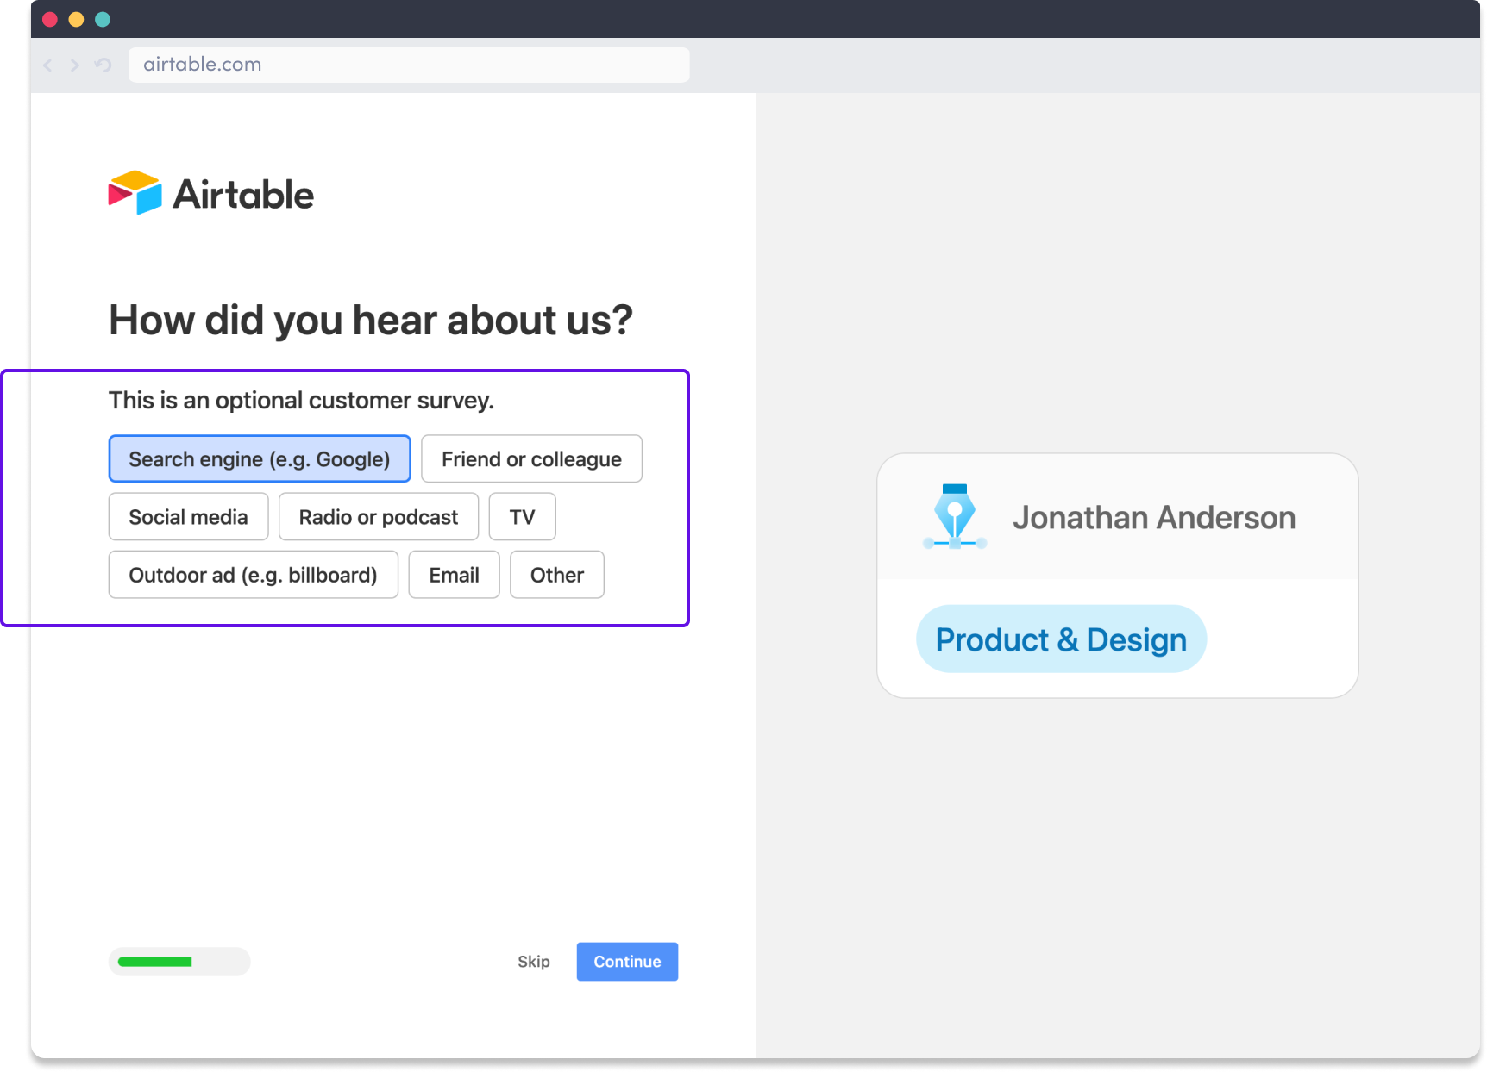Click the Skip link
The image size is (1487, 1072).
click(533, 962)
